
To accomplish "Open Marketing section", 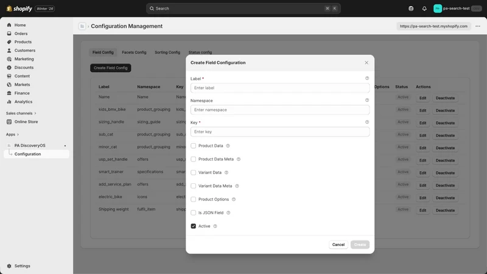I will pos(24,59).
